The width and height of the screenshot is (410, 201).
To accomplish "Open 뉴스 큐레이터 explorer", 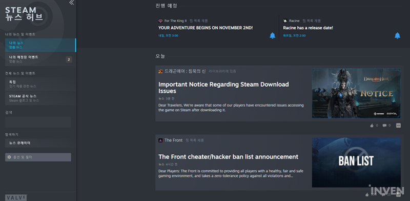I will click(x=40, y=143).
